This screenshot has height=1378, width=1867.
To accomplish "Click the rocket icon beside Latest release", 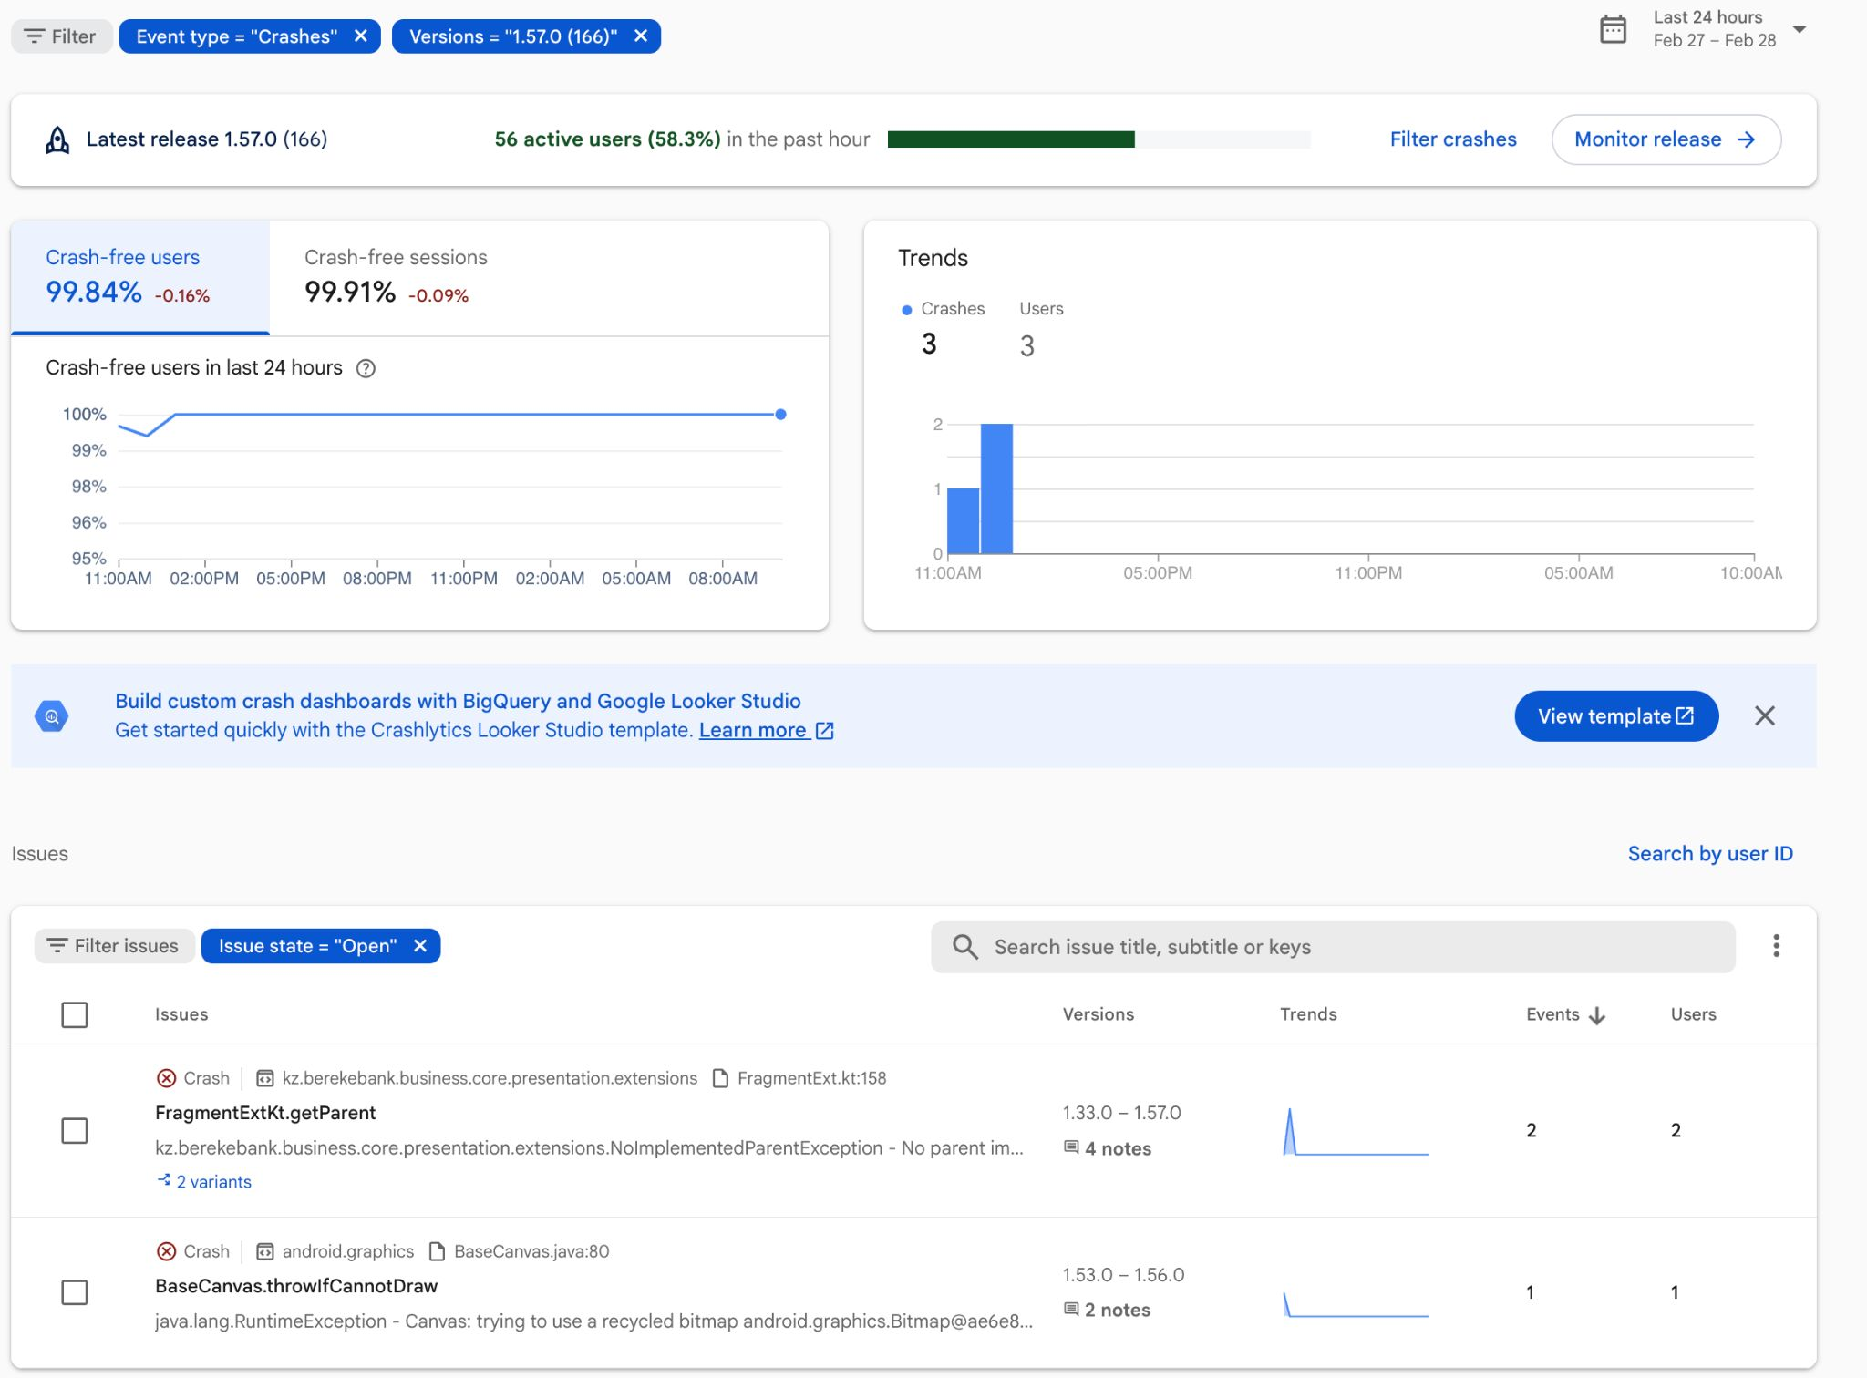I will click(57, 139).
